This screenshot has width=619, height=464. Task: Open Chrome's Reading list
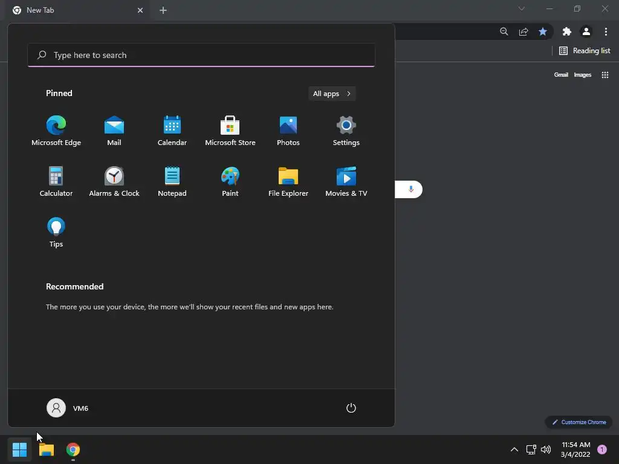(585, 51)
